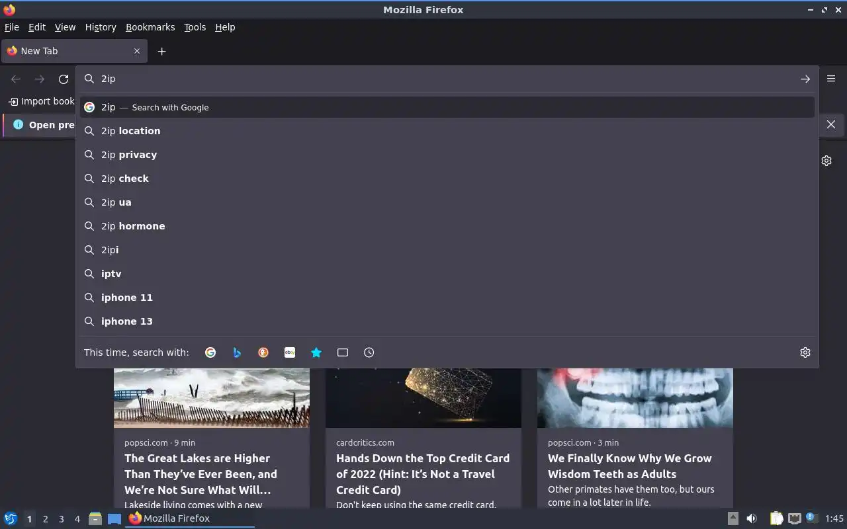Switch to workspace 4
This screenshot has height=529, width=847.
[x=77, y=519]
